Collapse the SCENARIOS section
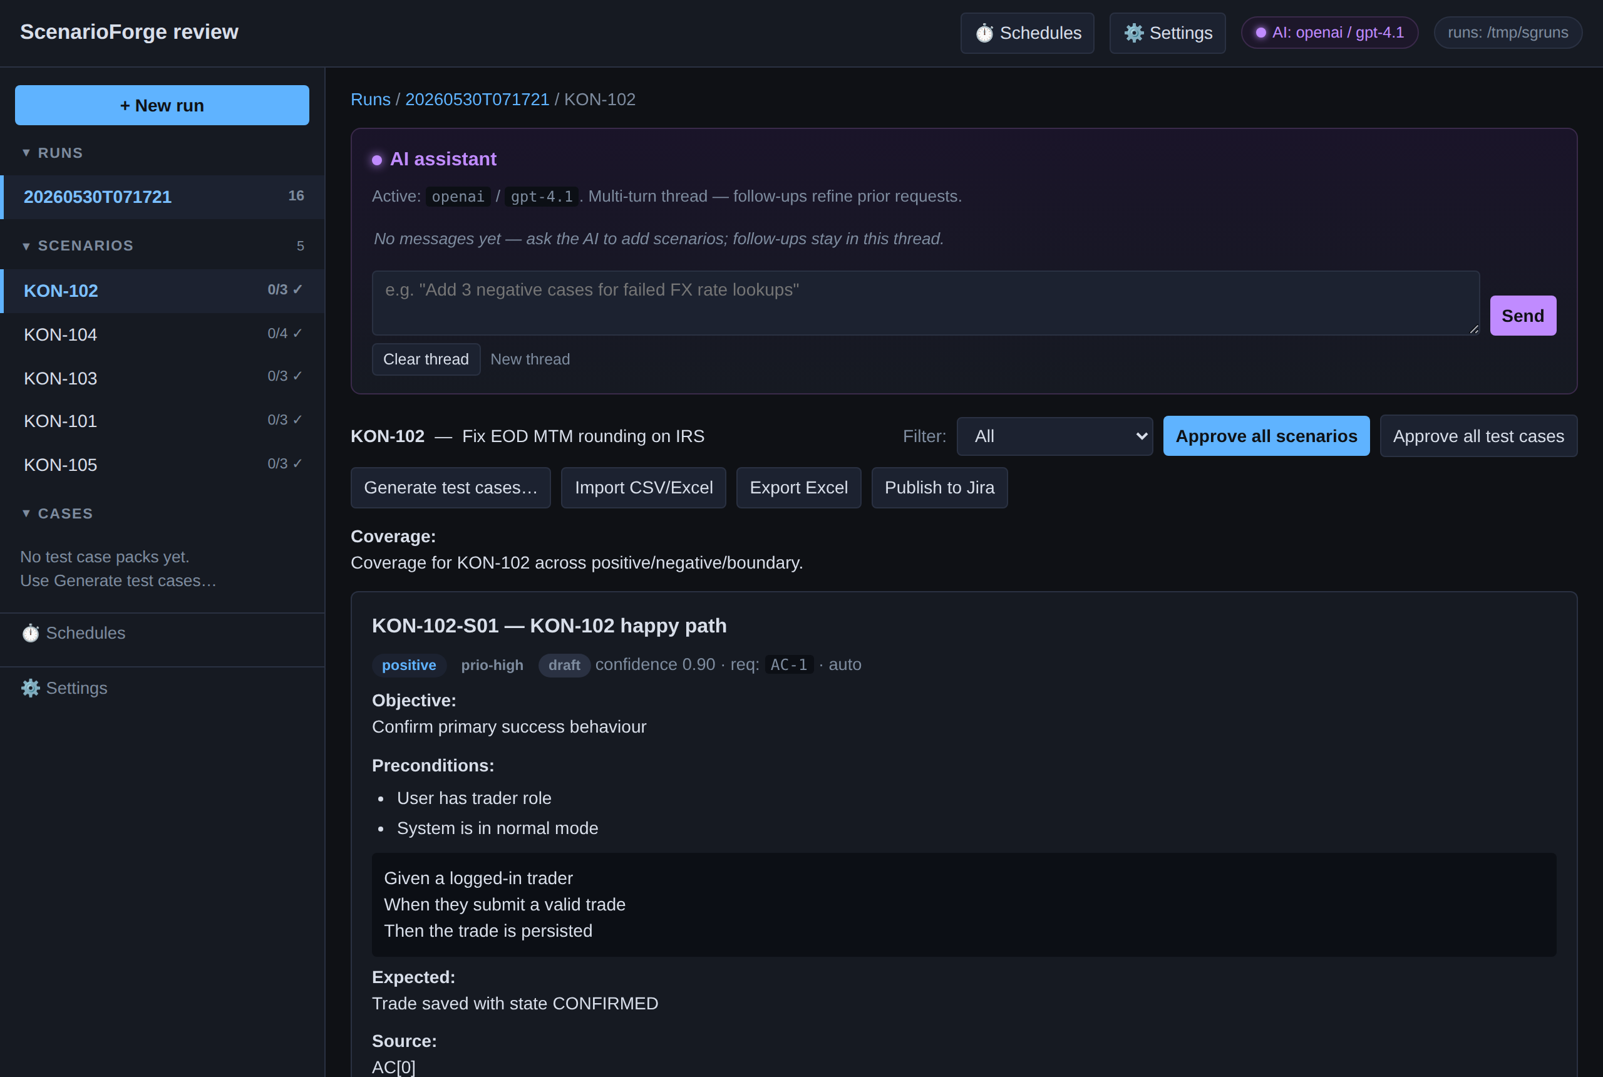This screenshot has width=1603, height=1077. (26, 246)
